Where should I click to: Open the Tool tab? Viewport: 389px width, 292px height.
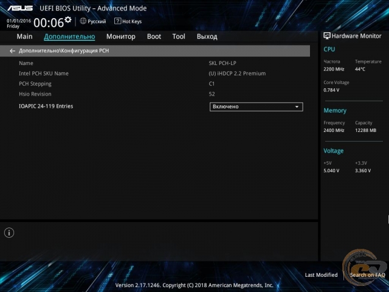pos(179,36)
